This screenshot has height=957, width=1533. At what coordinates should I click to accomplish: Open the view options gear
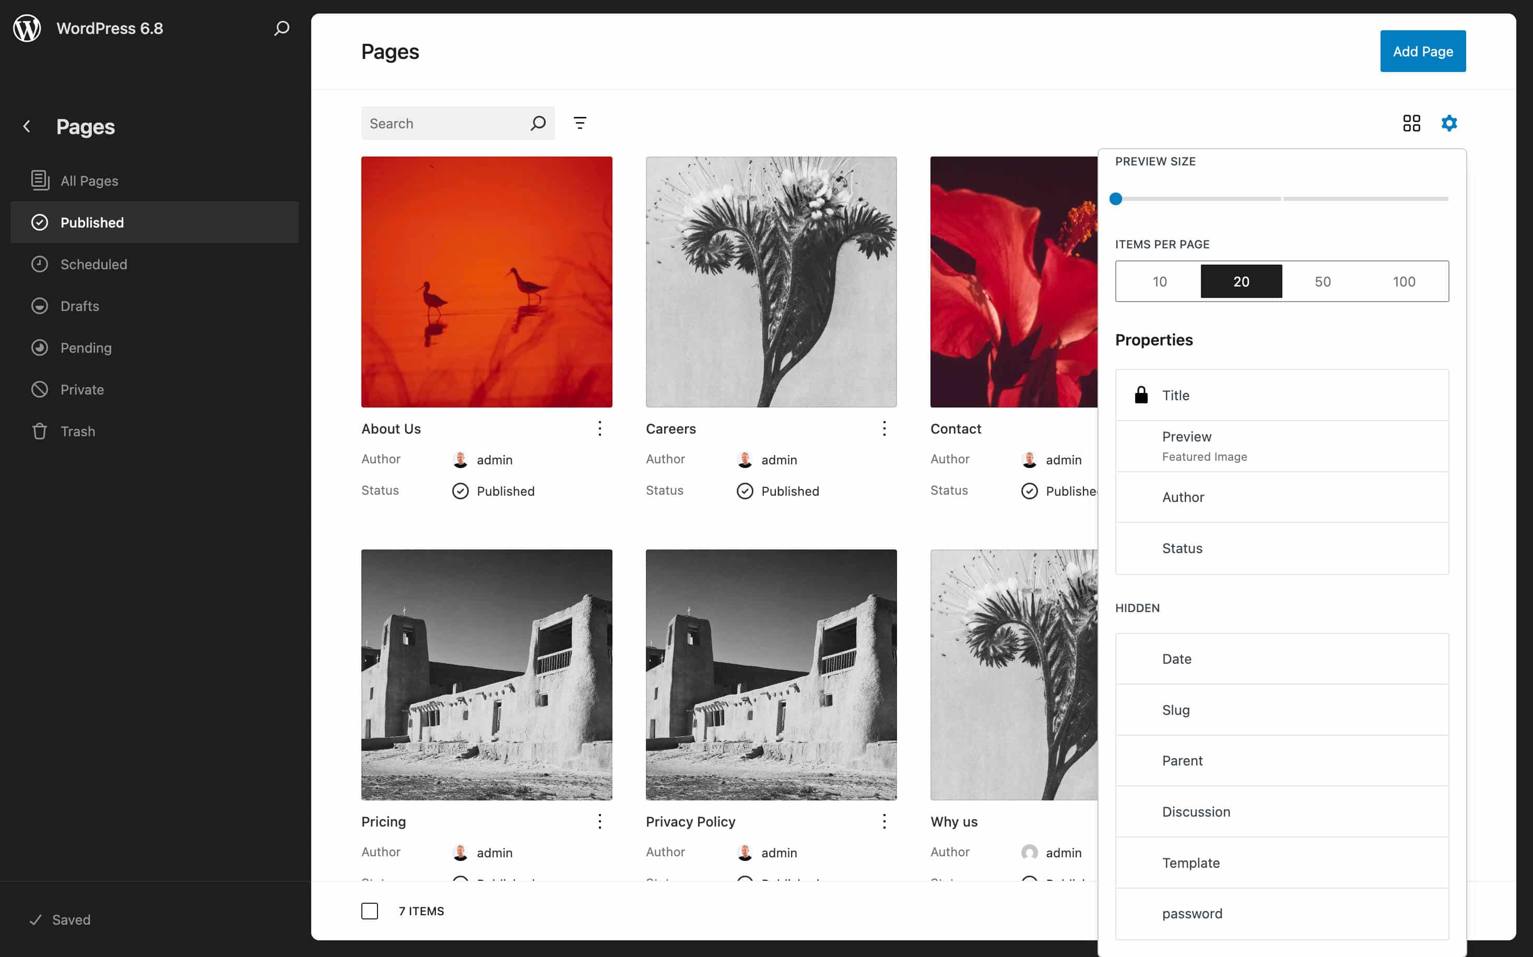click(1450, 123)
